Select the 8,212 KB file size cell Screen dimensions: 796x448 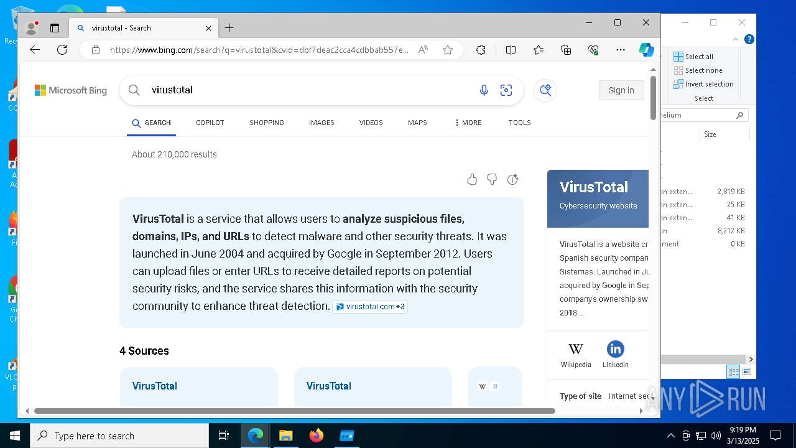731,231
